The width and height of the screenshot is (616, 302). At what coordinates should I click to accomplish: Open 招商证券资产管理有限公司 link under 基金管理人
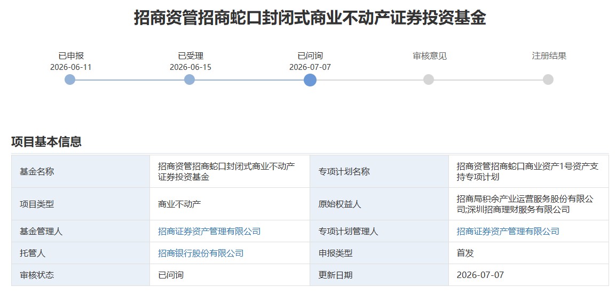tap(209, 232)
